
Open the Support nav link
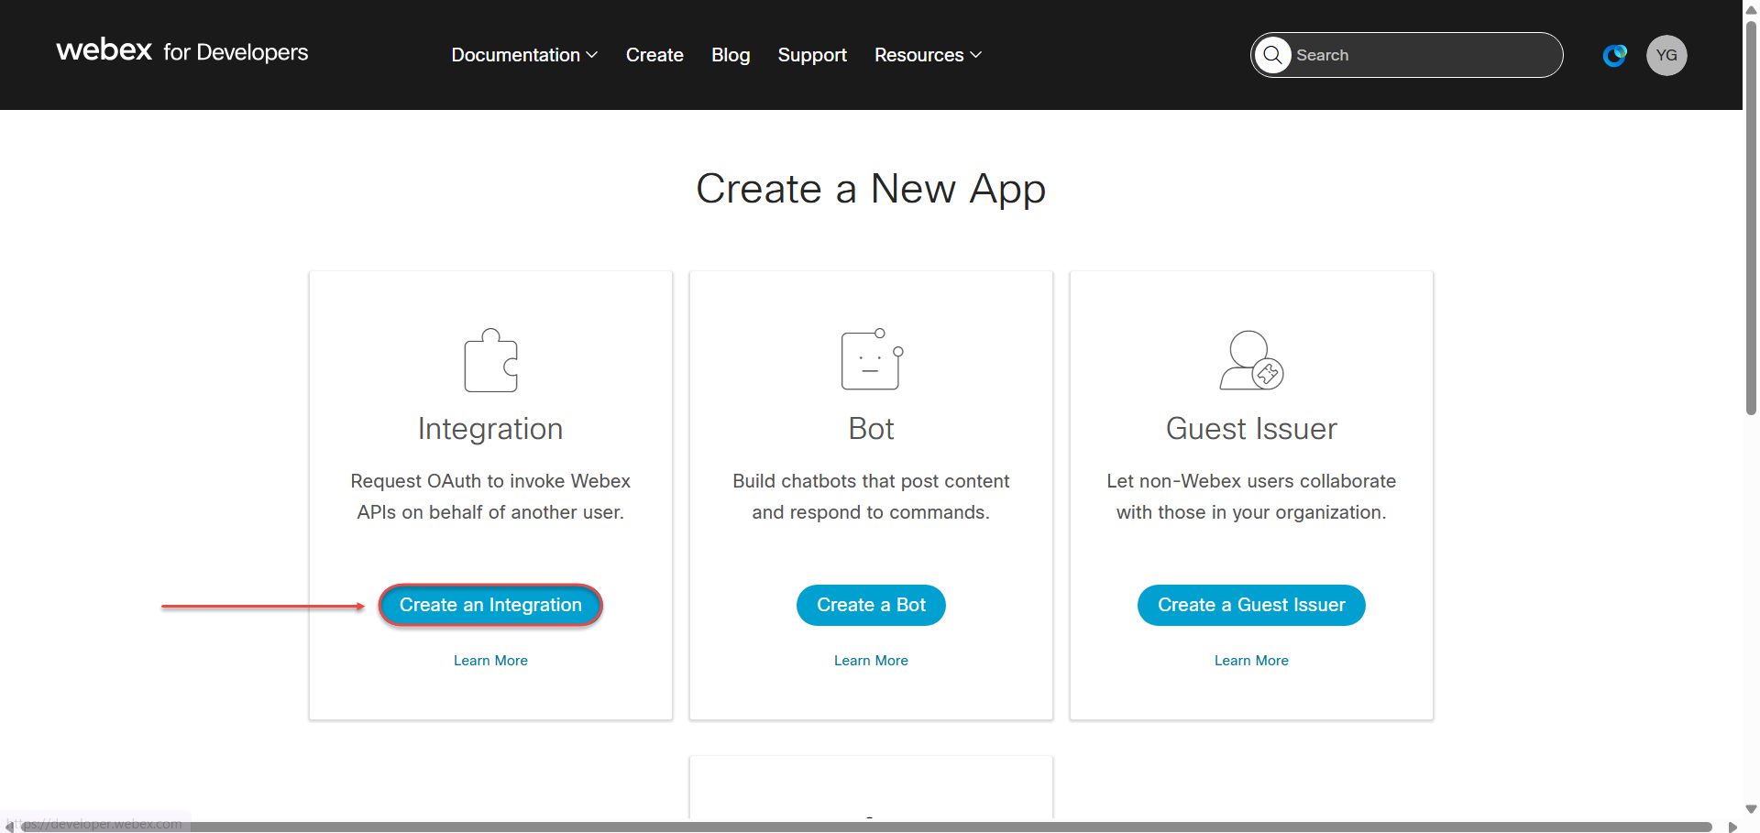click(x=812, y=55)
